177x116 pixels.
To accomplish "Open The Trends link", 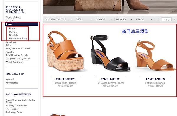I will pos(12,109).
